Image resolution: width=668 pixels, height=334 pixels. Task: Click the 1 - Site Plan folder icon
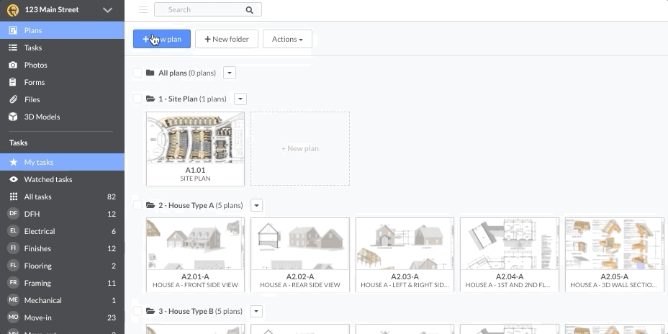coord(150,99)
